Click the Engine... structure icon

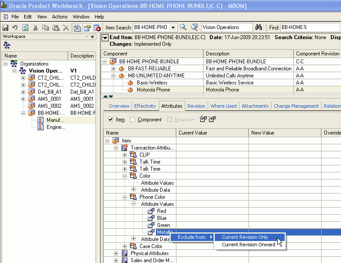tap(40, 127)
